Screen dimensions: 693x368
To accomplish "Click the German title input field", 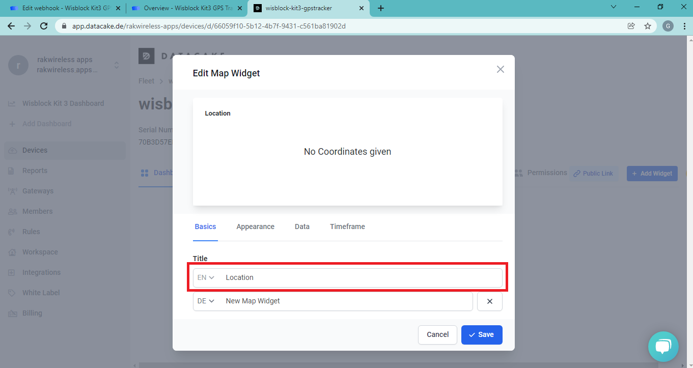I will coord(346,301).
